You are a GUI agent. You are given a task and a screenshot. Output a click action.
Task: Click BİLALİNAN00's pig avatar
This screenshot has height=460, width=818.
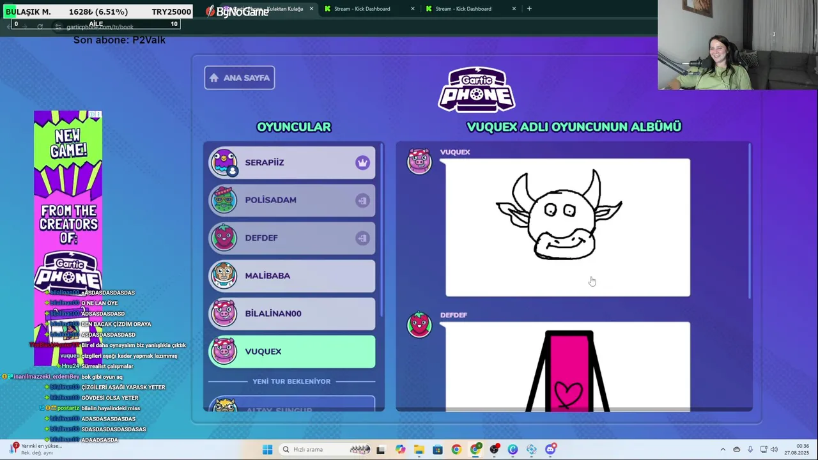[224, 314]
